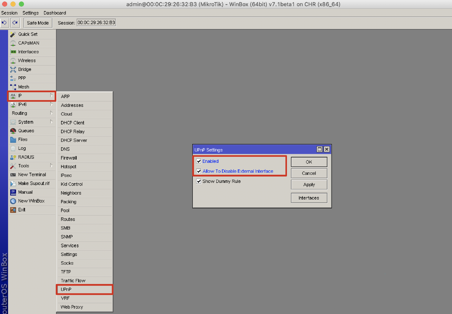Expand the Tools submenu arrow
452x314 pixels.
click(x=51, y=166)
